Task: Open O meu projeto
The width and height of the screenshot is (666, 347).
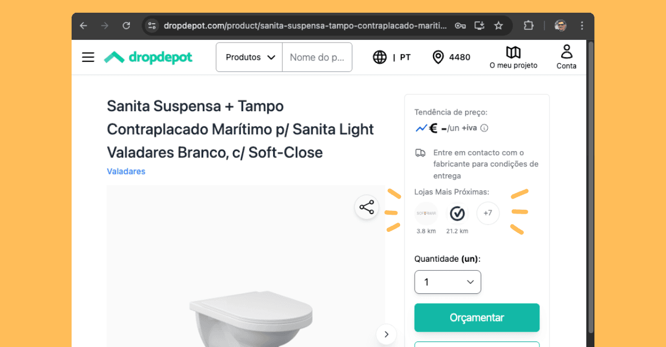Action: tap(513, 57)
